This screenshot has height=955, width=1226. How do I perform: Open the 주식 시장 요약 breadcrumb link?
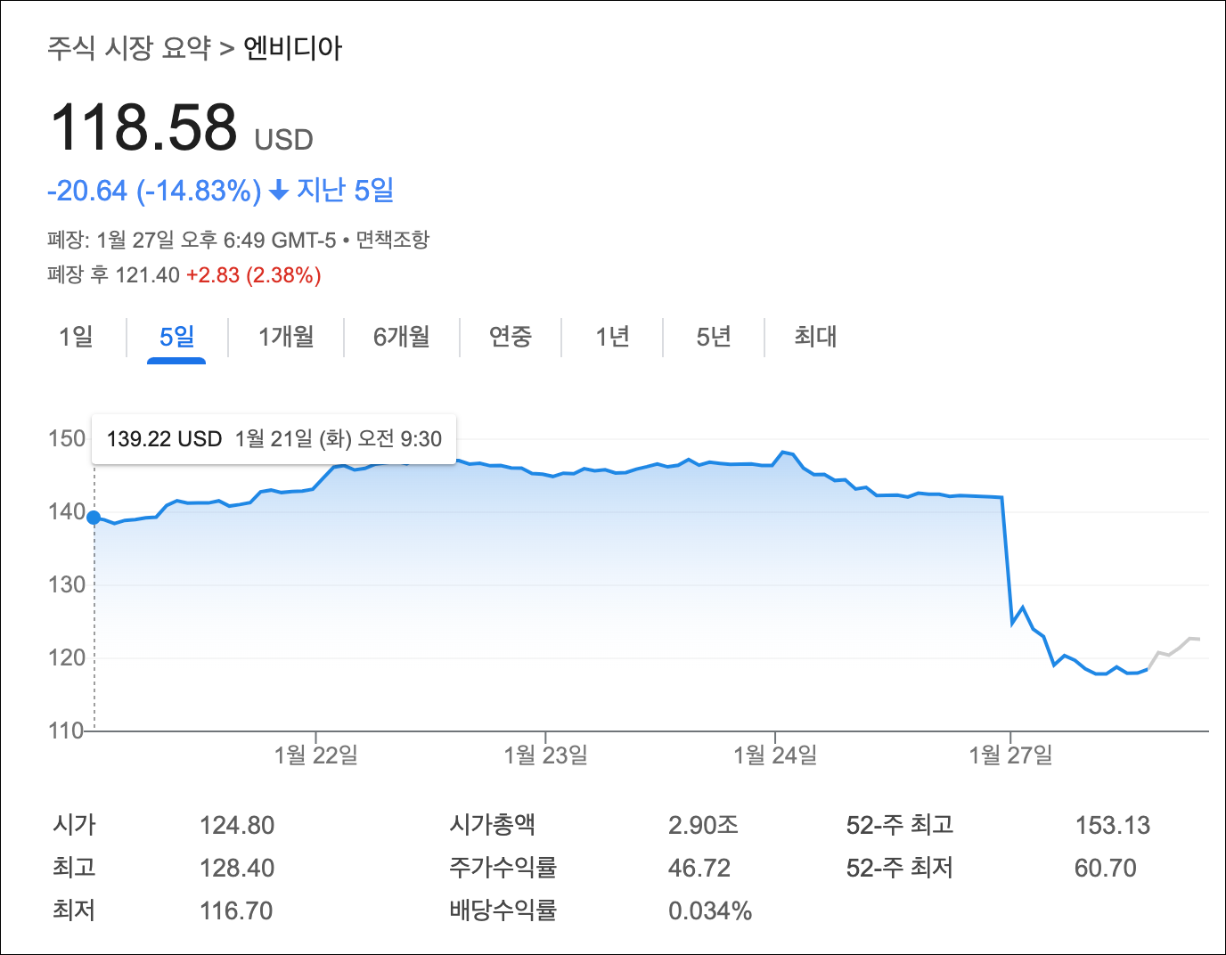127,50
